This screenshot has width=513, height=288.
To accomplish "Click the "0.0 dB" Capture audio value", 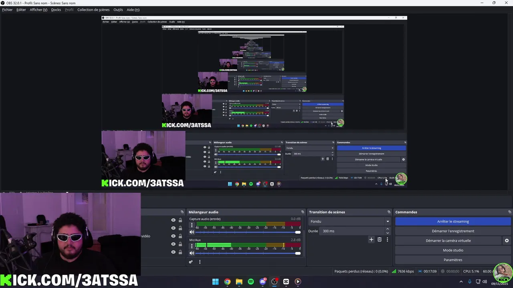I will coord(295,219).
